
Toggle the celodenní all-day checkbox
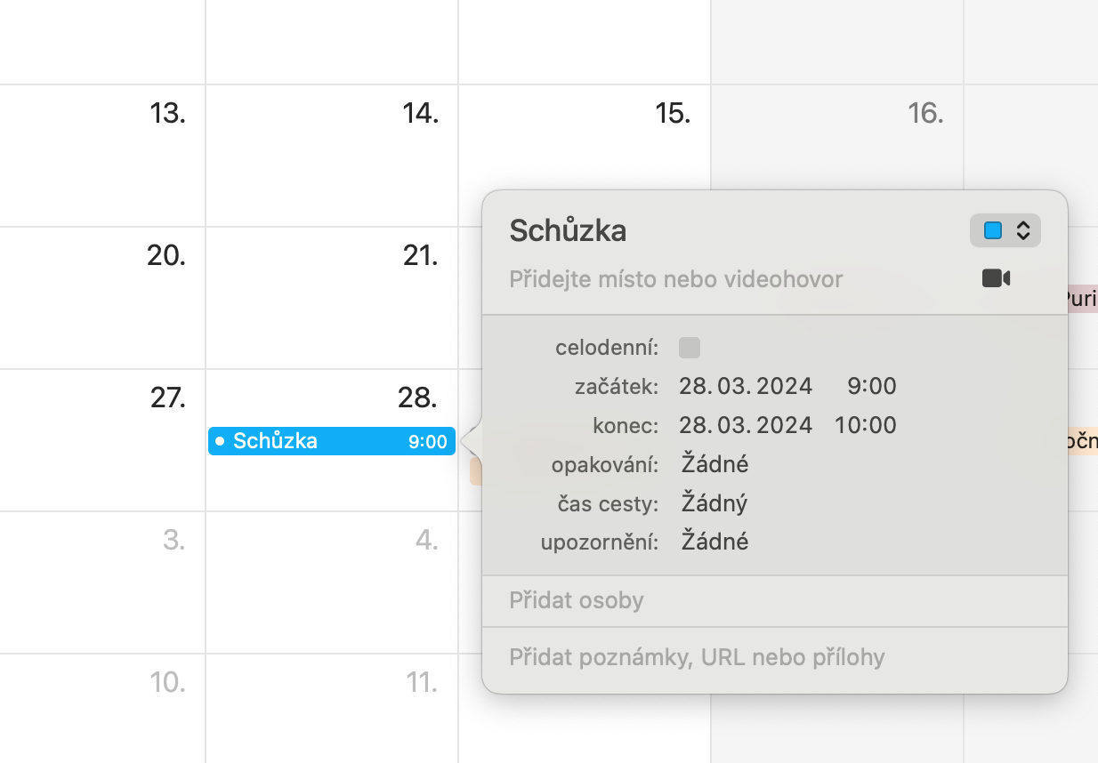pyautogui.click(x=690, y=348)
